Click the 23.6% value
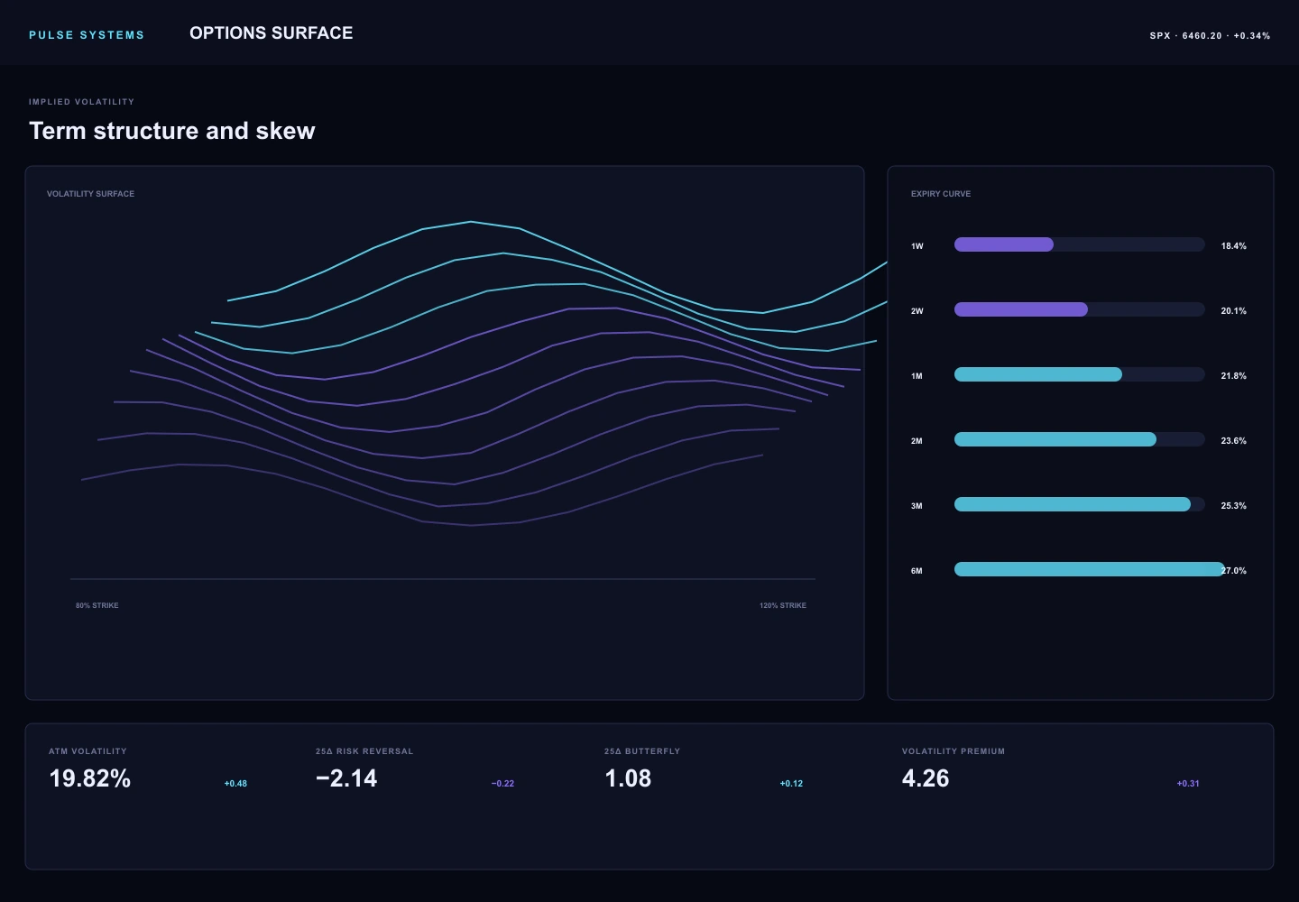Screen dimensions: 1299x902 point(1234,441)
